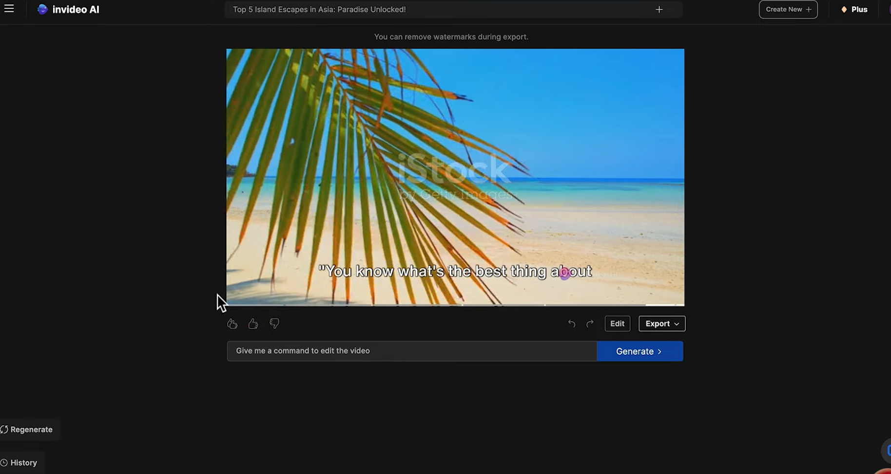Click the plus icon beside the video title
Viewport: 891px width, 474px height.
pos(659,9)
